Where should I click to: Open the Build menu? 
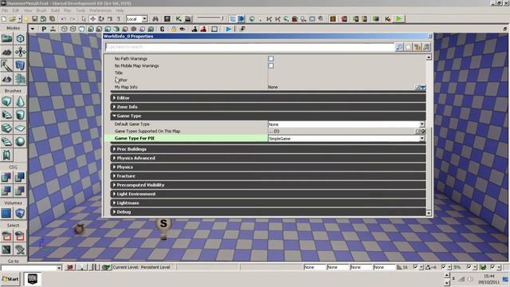click(x=55, y=10)
